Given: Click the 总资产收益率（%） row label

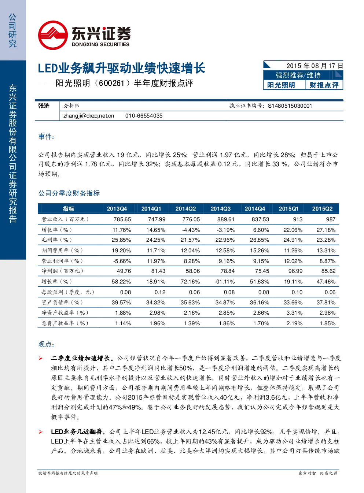Looking at the screenshot, I should pos(65,323).
